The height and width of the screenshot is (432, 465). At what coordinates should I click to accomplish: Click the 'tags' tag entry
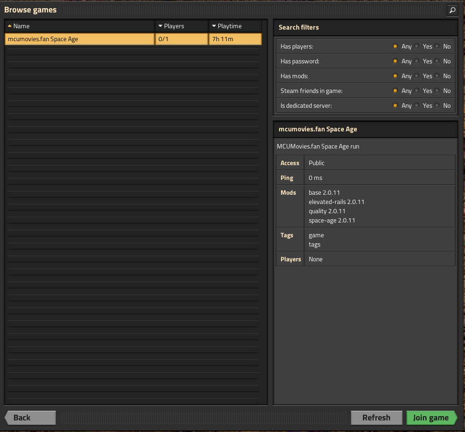tap(314, 245)
